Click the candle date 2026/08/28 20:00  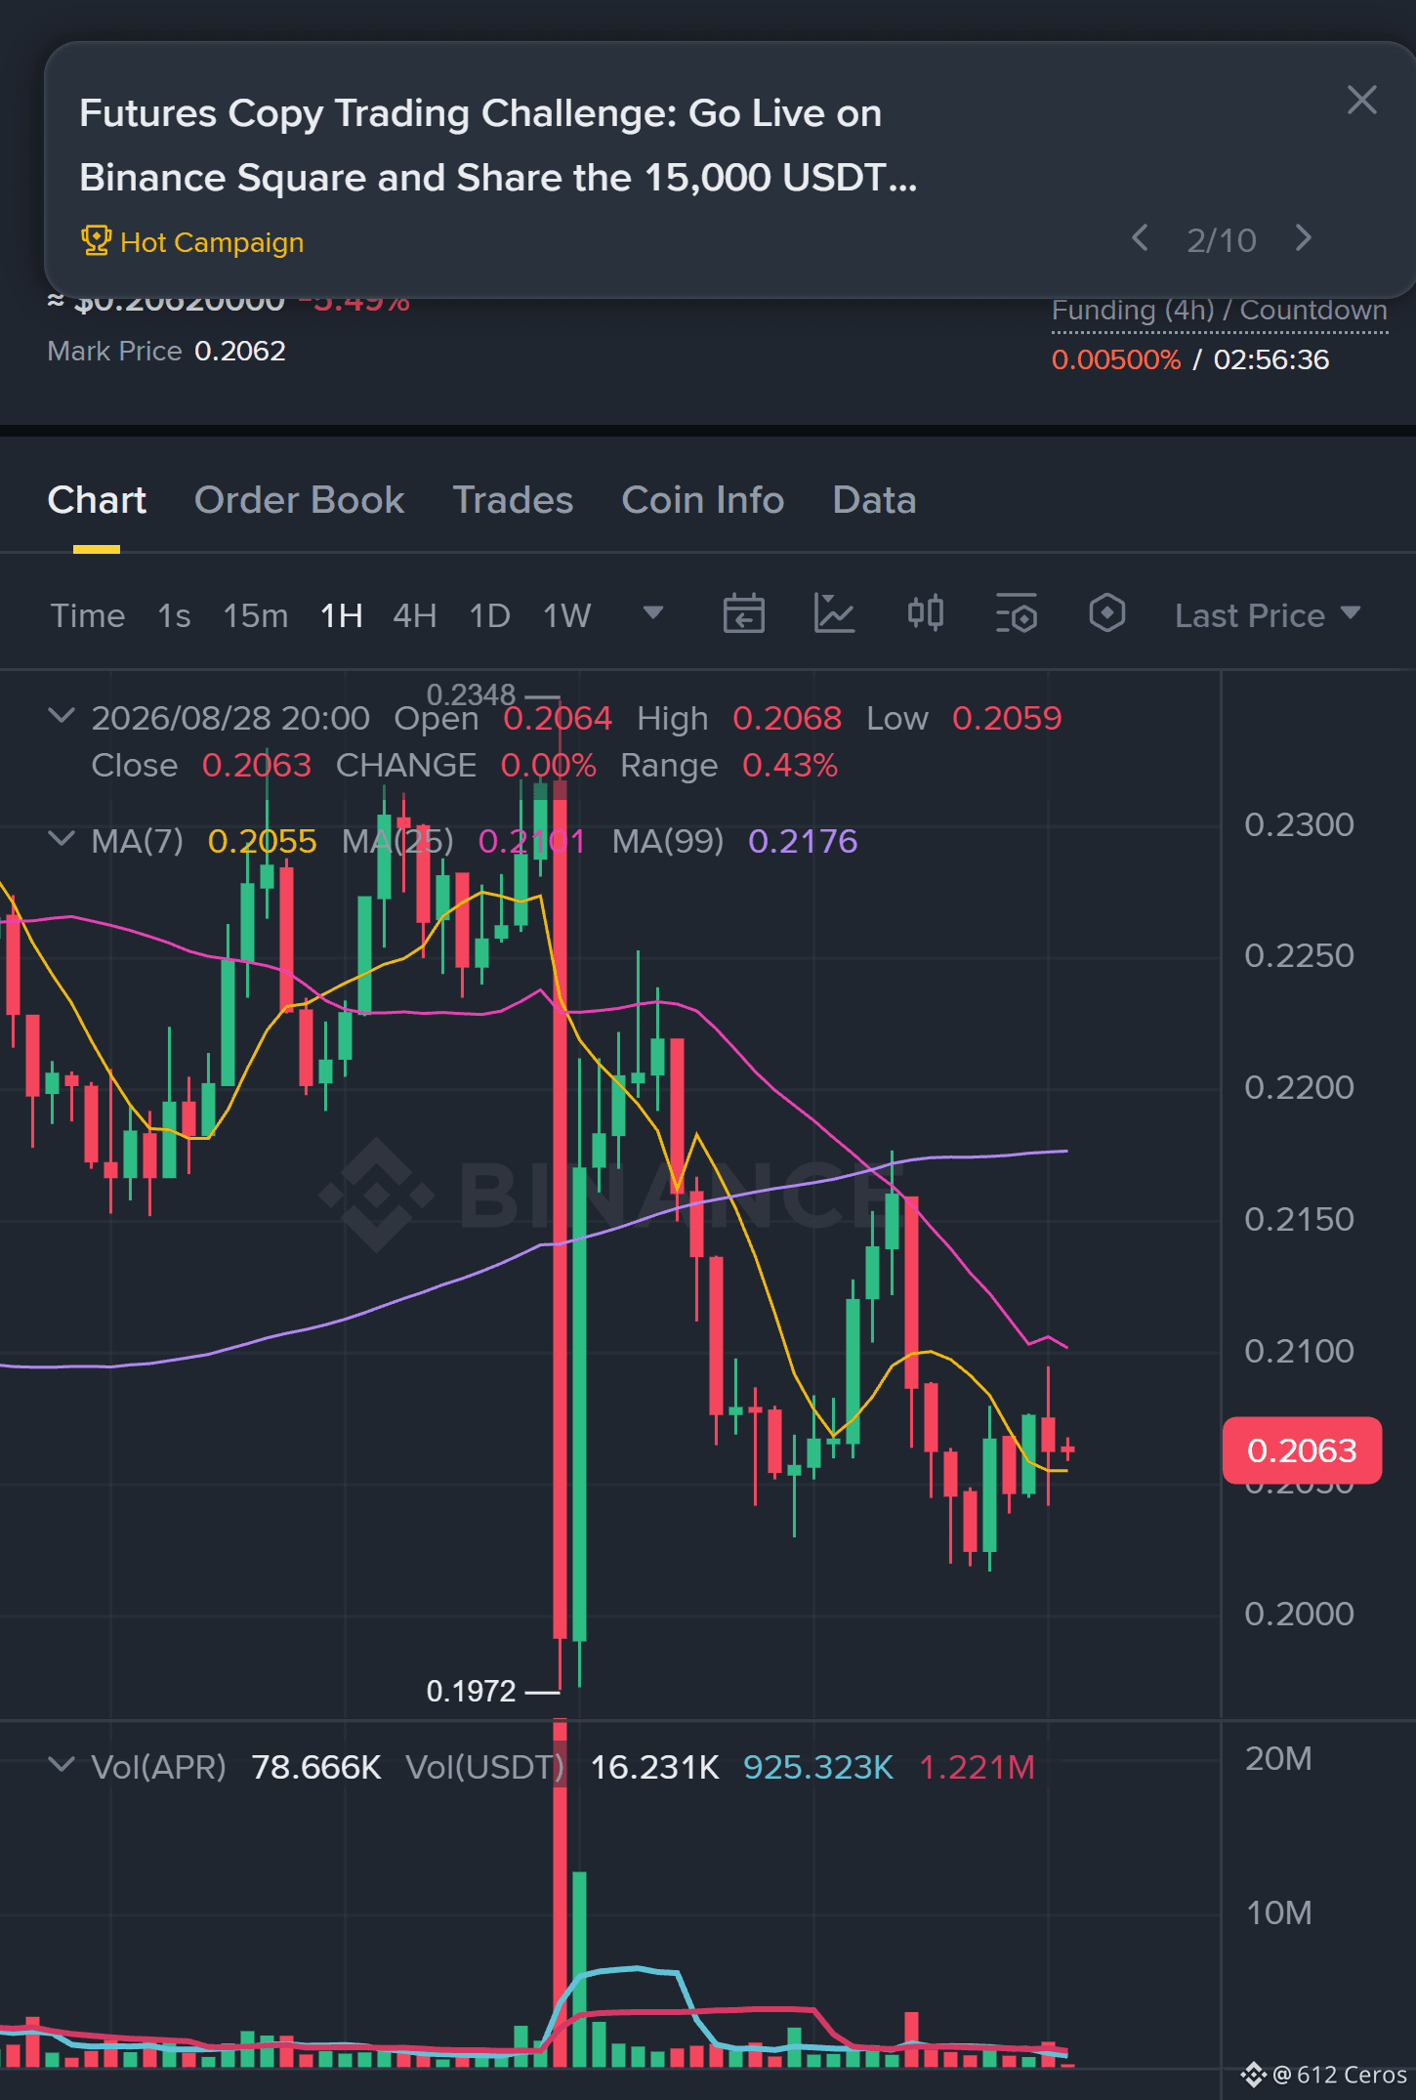pyautogui.click(x=230, y=718)
